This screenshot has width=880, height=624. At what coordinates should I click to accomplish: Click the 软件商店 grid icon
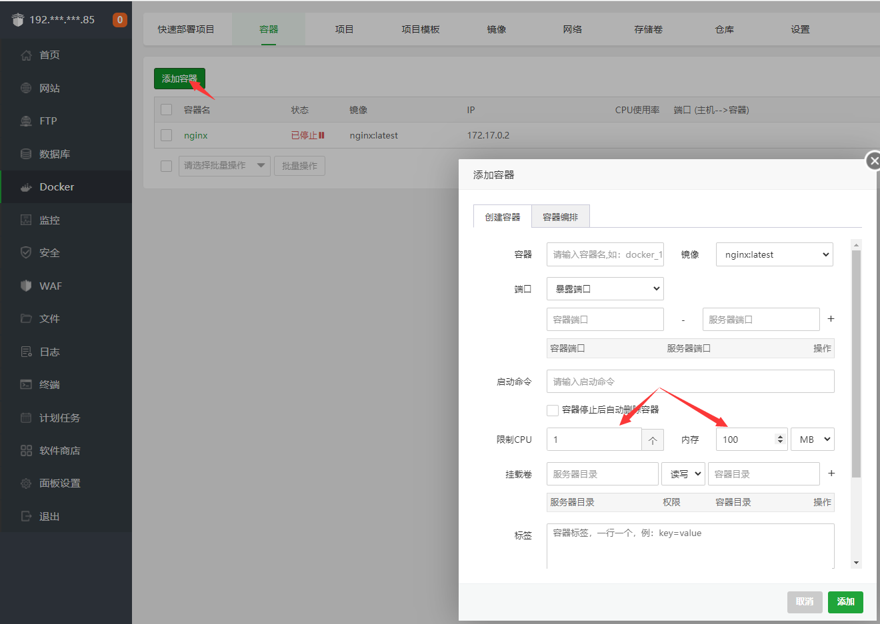tap(26, 450)
